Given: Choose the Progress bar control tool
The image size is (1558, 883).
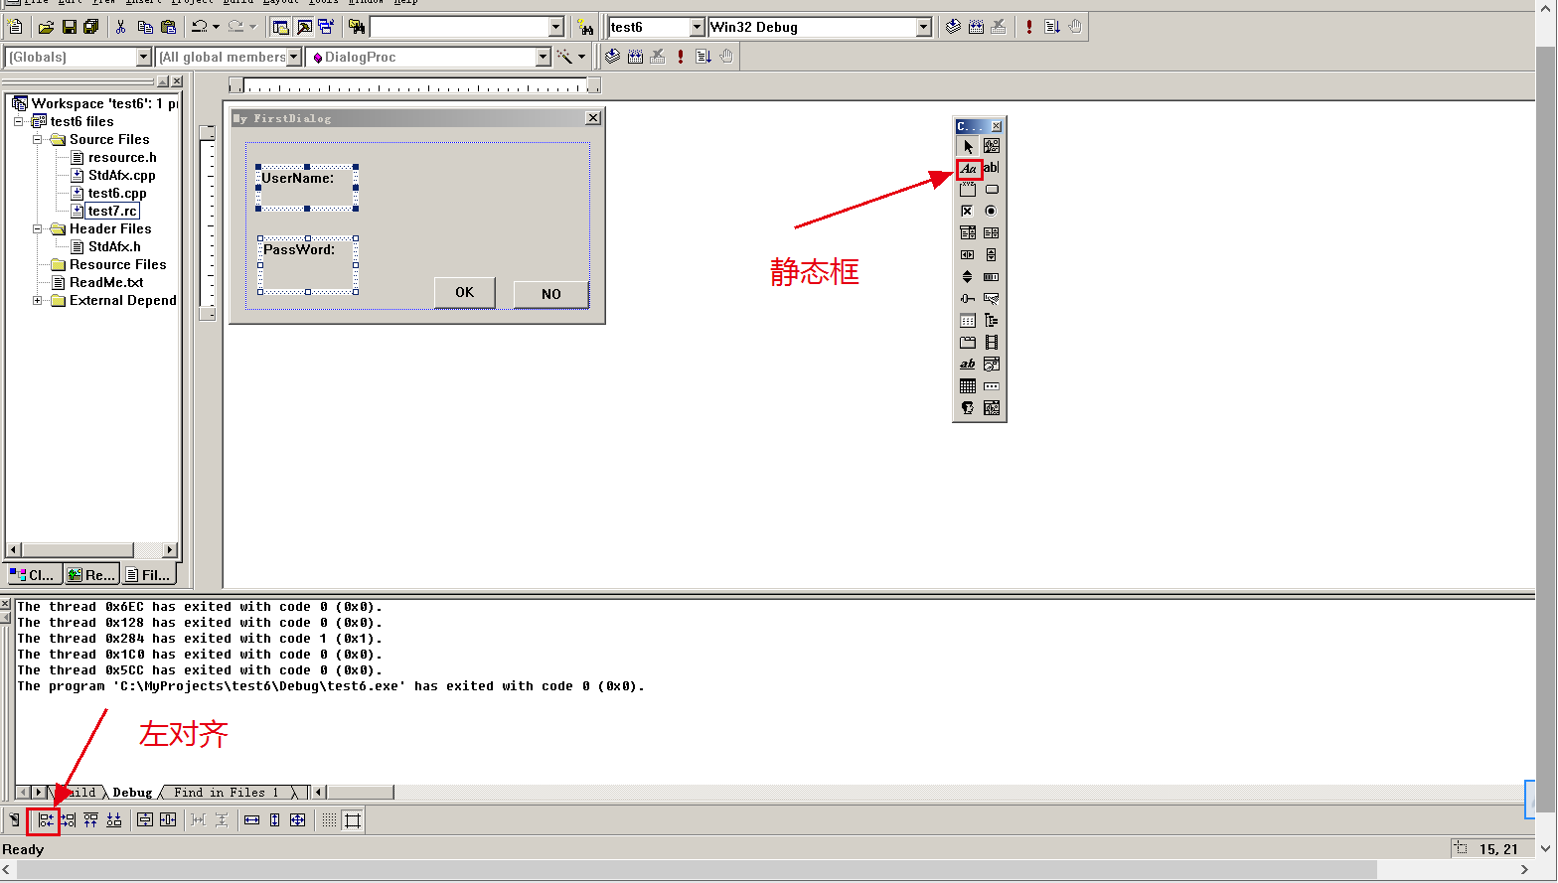Looking at the screenshot, I should coord(992,276).
